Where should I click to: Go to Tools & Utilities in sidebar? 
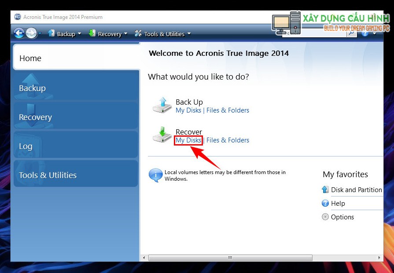pos(76,175)
